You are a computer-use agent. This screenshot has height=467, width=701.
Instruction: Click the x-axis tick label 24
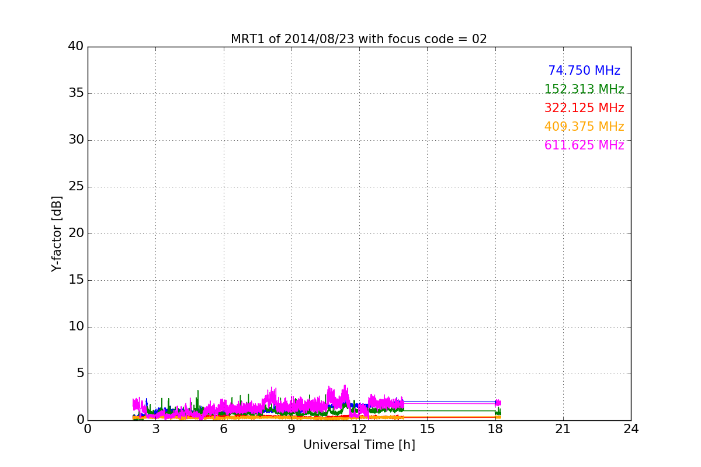(x=631, y=429)
